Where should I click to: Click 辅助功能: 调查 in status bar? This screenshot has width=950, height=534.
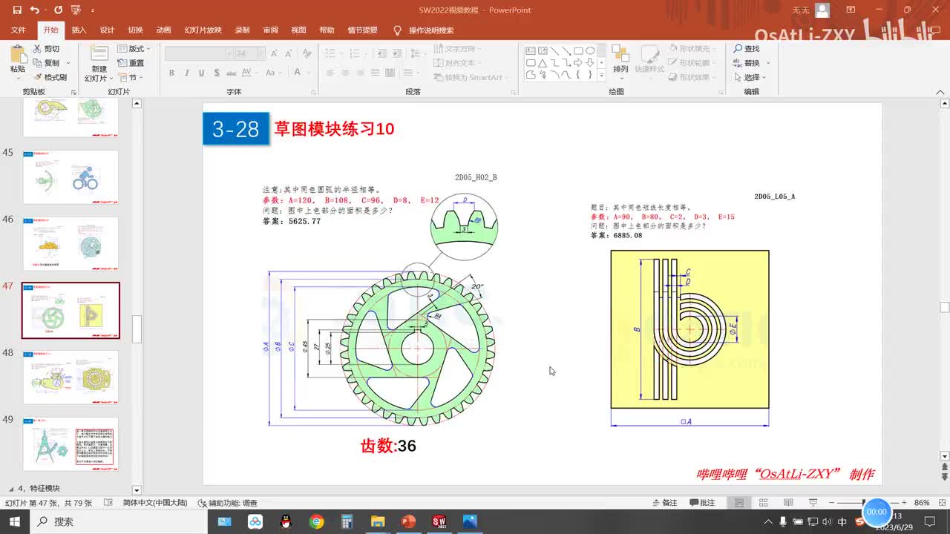click(227, 503)
